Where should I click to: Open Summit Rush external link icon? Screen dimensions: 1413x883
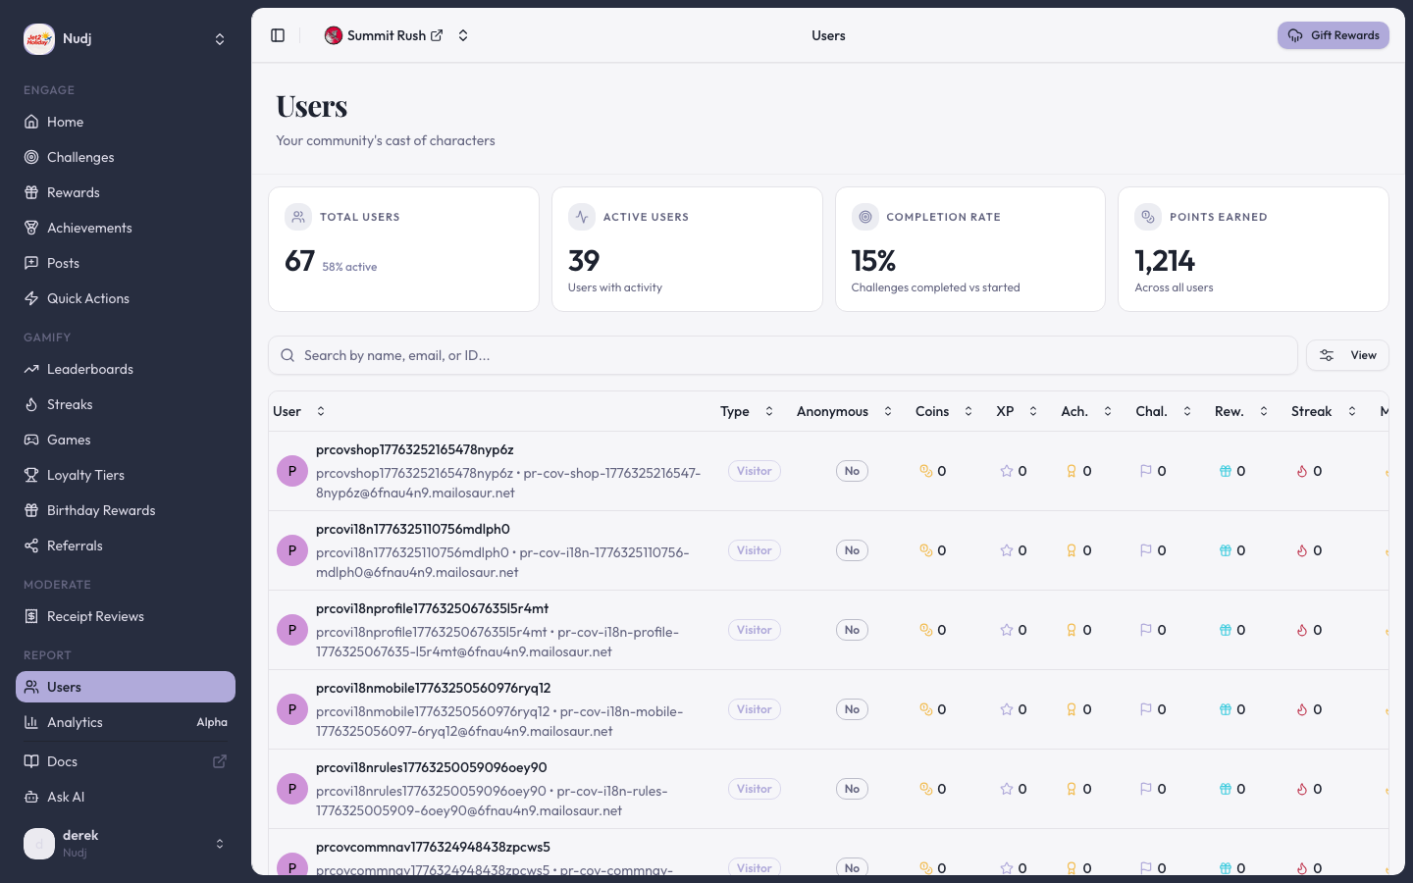point(437,35)
